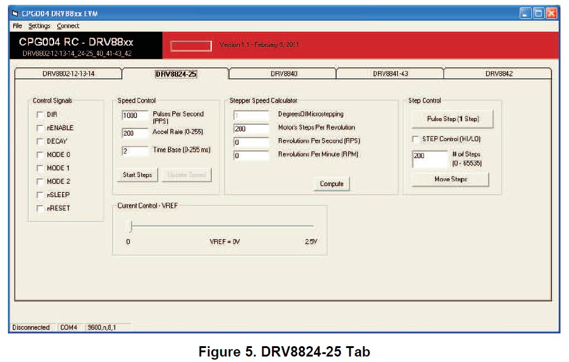
Task: Click the VREF current control slider handle
Action: [x=129, y=227]
